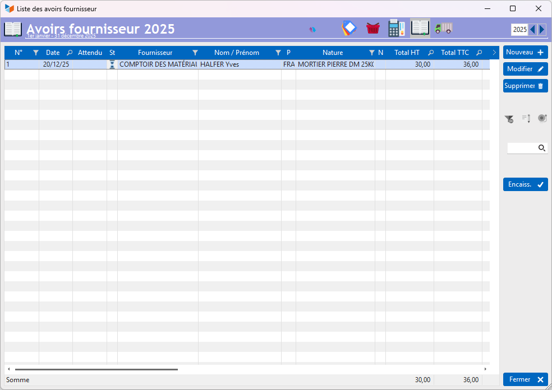The width and height of the screenshot is (552, 390).
Task: Click the magnifier in the search box
Action: [x=542, y=148]
